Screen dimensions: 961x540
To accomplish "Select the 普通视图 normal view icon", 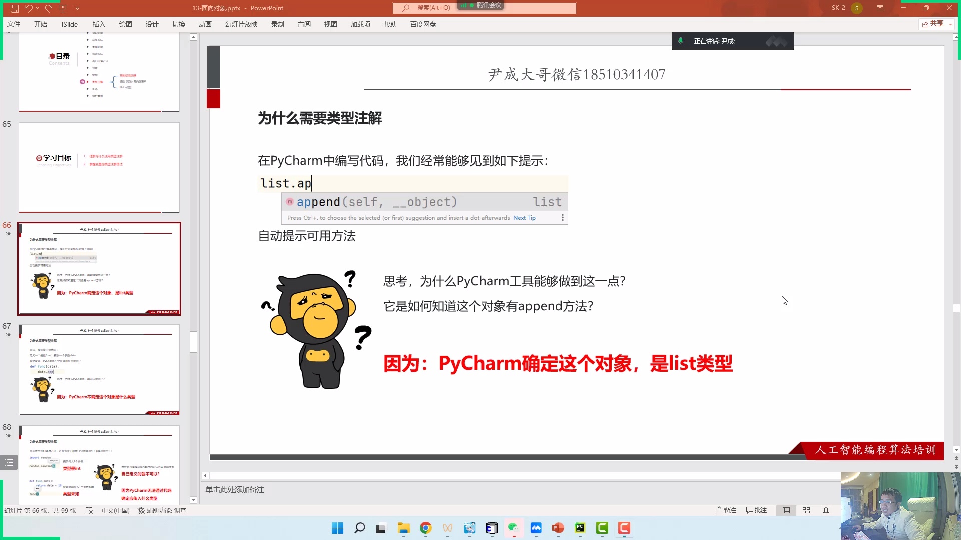I will (x=786, y=510).
